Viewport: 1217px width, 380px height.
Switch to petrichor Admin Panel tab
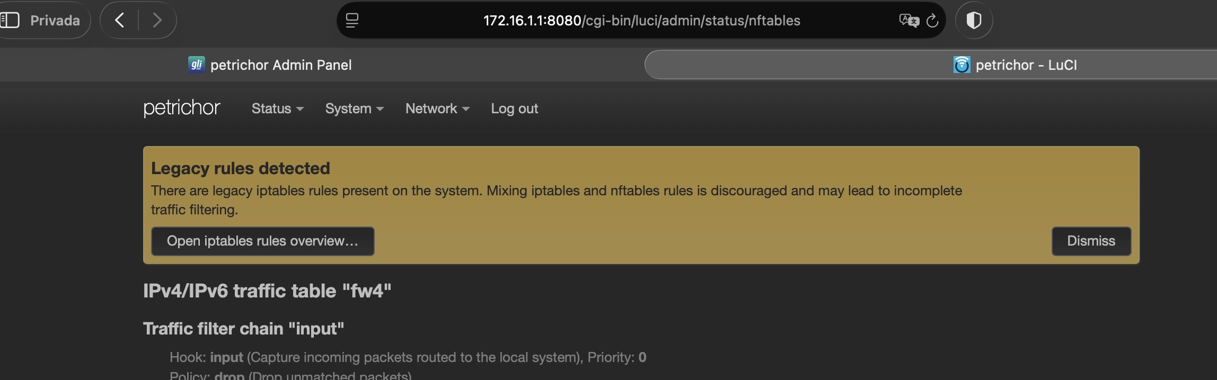pos(270,65)
